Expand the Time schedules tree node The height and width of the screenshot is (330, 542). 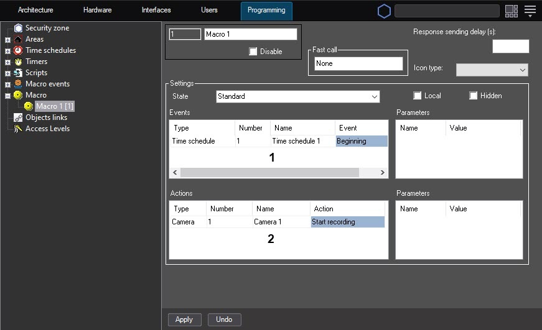(7, 51)
